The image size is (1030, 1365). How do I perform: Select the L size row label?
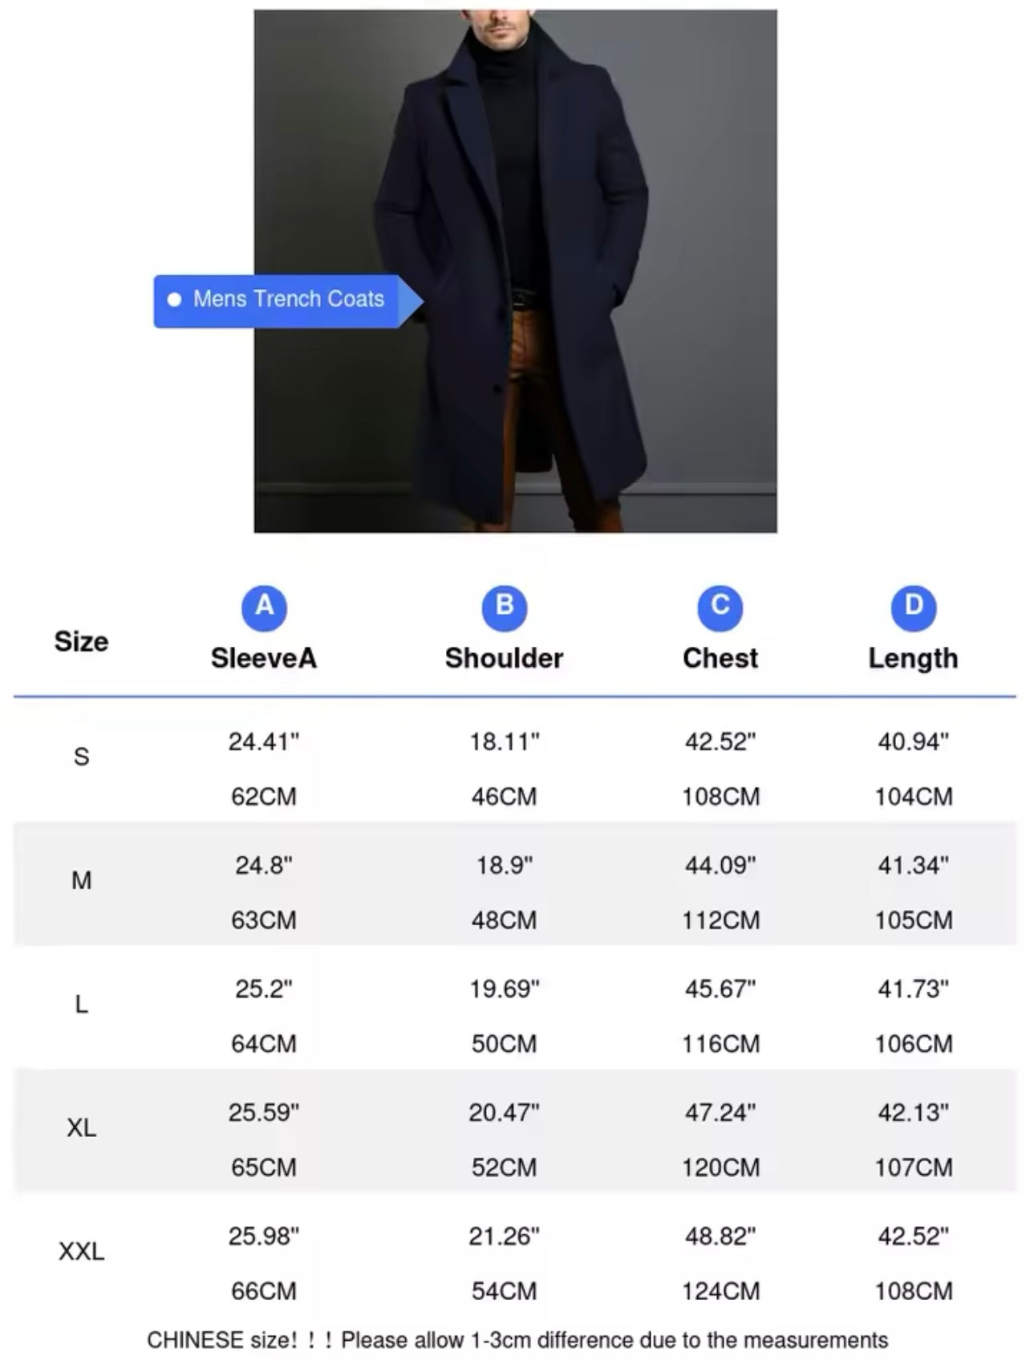coord(81,1004)
